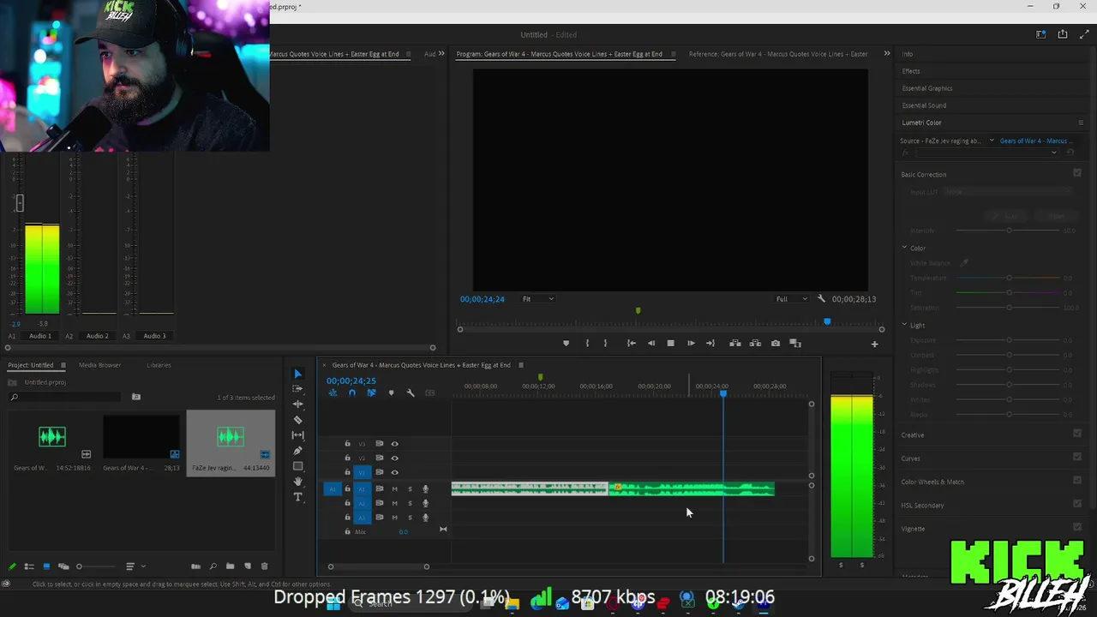Open Lumetri source clip dropdown arrow
The height and width of the screenshot is (617, 1097).
[x=992, y=141]
